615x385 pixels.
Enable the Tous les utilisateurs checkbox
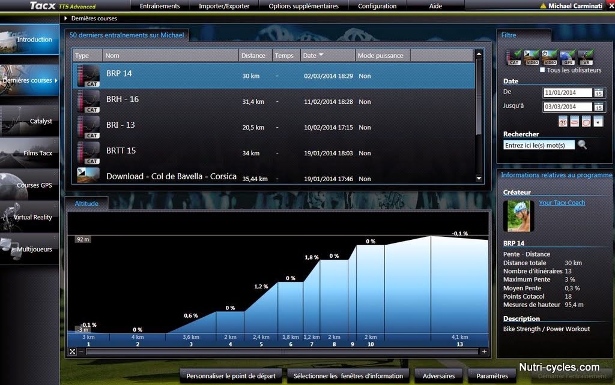542,70
